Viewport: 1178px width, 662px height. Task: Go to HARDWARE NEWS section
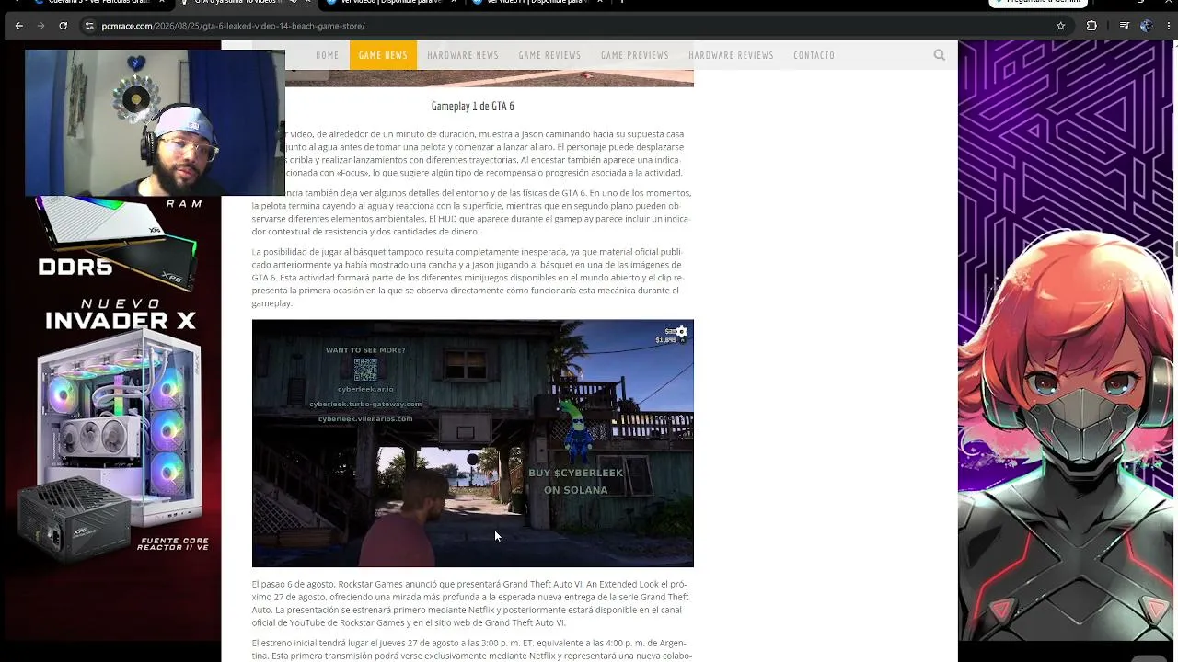click(x=463, y=55)
